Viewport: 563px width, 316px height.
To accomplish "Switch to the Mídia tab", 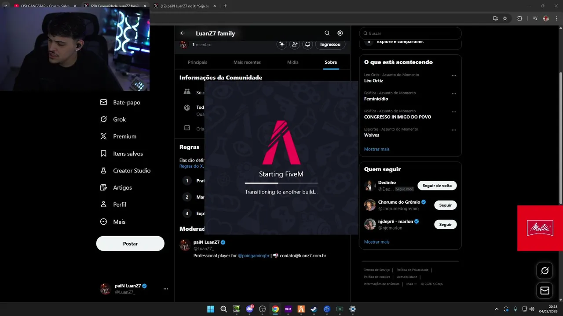I will point(293,62).
